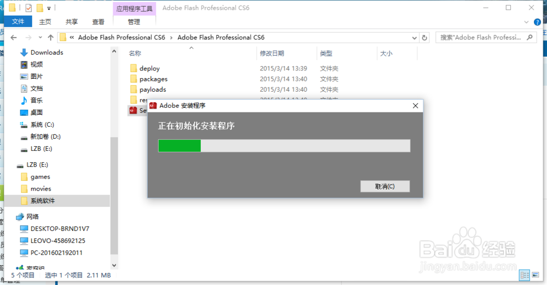The width and height of the screenshot is (547, 285).
Task: Go up one folder level
Action: click(50, 37)
